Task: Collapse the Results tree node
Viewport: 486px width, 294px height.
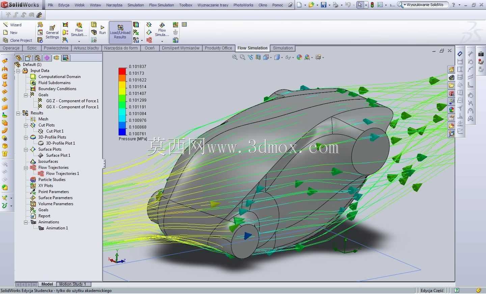Action: (x=18, y=113)
